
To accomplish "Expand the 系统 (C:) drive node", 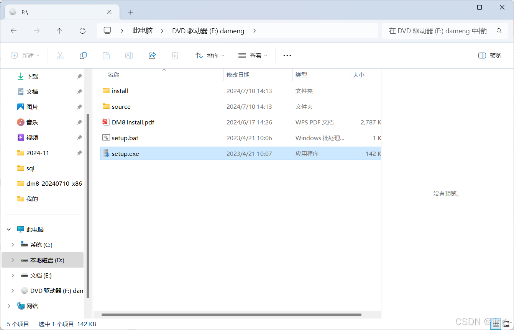I will click(13, 245).
